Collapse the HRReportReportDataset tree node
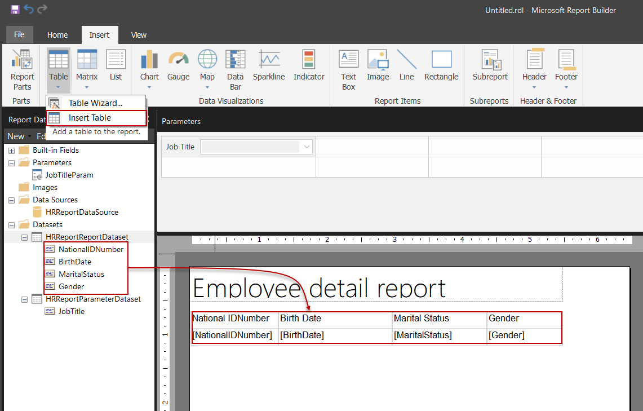Screen dimensions: 643x411 (x=24, y=237)
